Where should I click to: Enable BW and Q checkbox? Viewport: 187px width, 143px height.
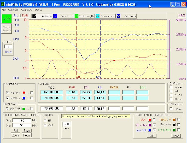(171, 109)
